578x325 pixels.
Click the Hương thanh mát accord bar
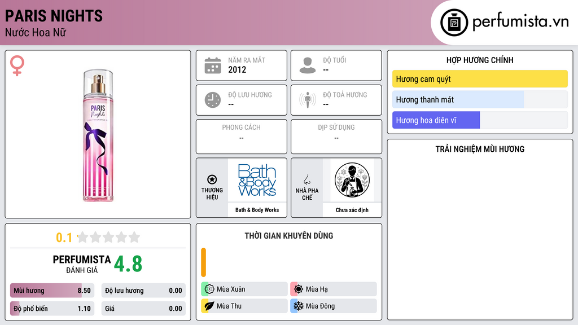click(480, 99)
